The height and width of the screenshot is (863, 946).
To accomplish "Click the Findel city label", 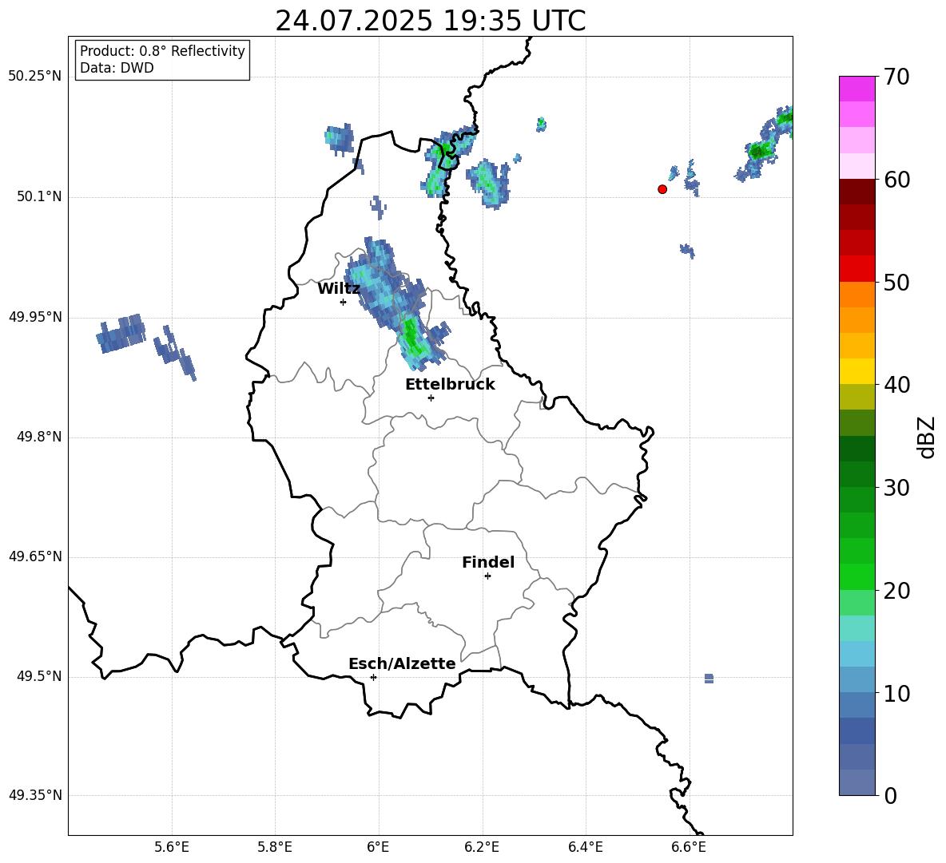I will 488,562.
